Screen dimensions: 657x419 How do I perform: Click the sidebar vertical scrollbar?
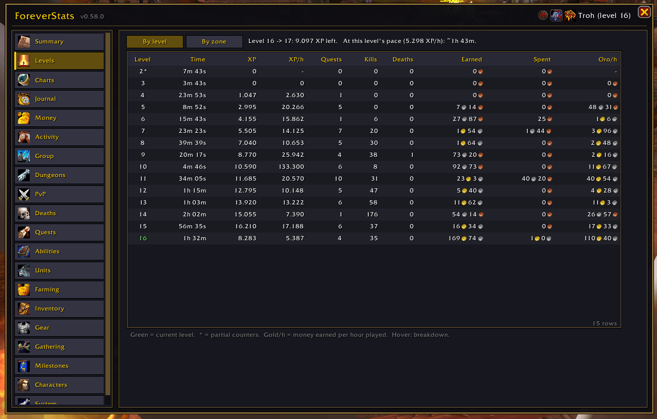click(x=108, y=213)
